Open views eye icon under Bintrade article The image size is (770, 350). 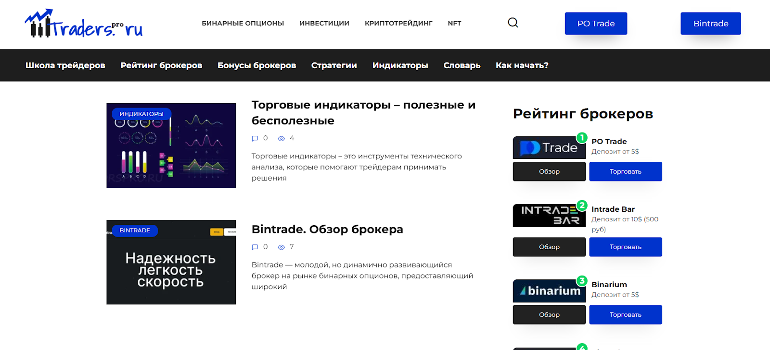click(282, 247)
